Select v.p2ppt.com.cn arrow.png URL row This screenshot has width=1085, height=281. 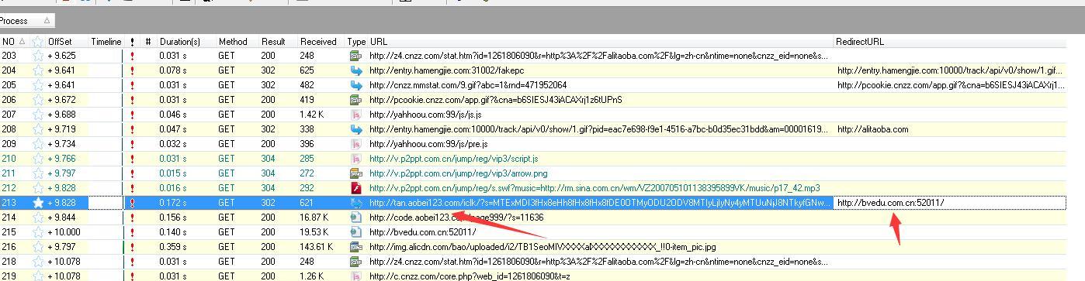click(458, 173)
